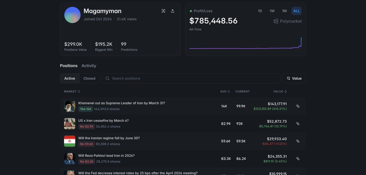
Task: Click link icon for Reza Pahlavi row
Action: [298, 159]
